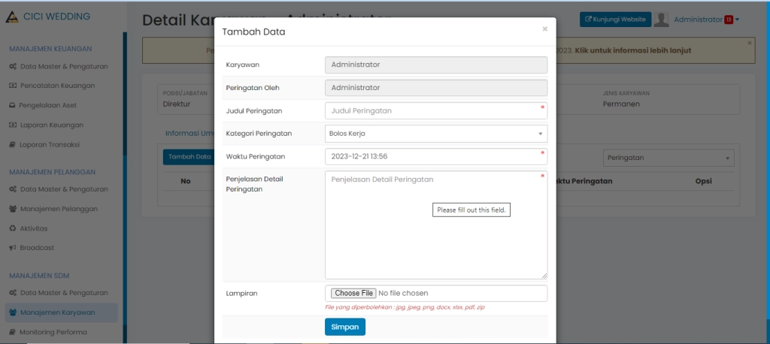This screenshot has height=344, width=770.
Task: Open Monitoring Performa in sidebar
Action: [x=53, y=331]
